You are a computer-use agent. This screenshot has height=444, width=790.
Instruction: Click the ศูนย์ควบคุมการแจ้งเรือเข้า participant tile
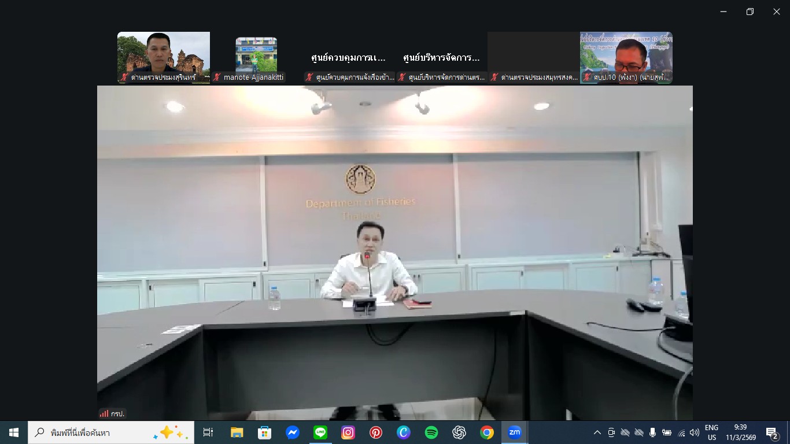(x=349, y=57)
